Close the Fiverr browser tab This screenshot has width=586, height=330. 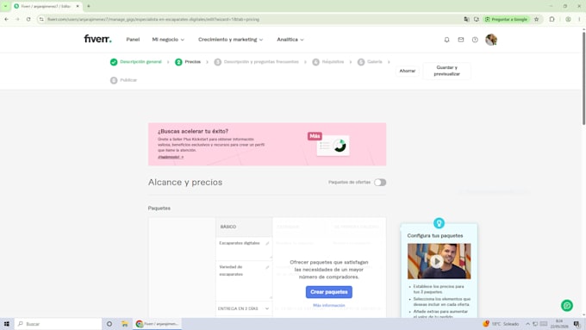(78, 6)
